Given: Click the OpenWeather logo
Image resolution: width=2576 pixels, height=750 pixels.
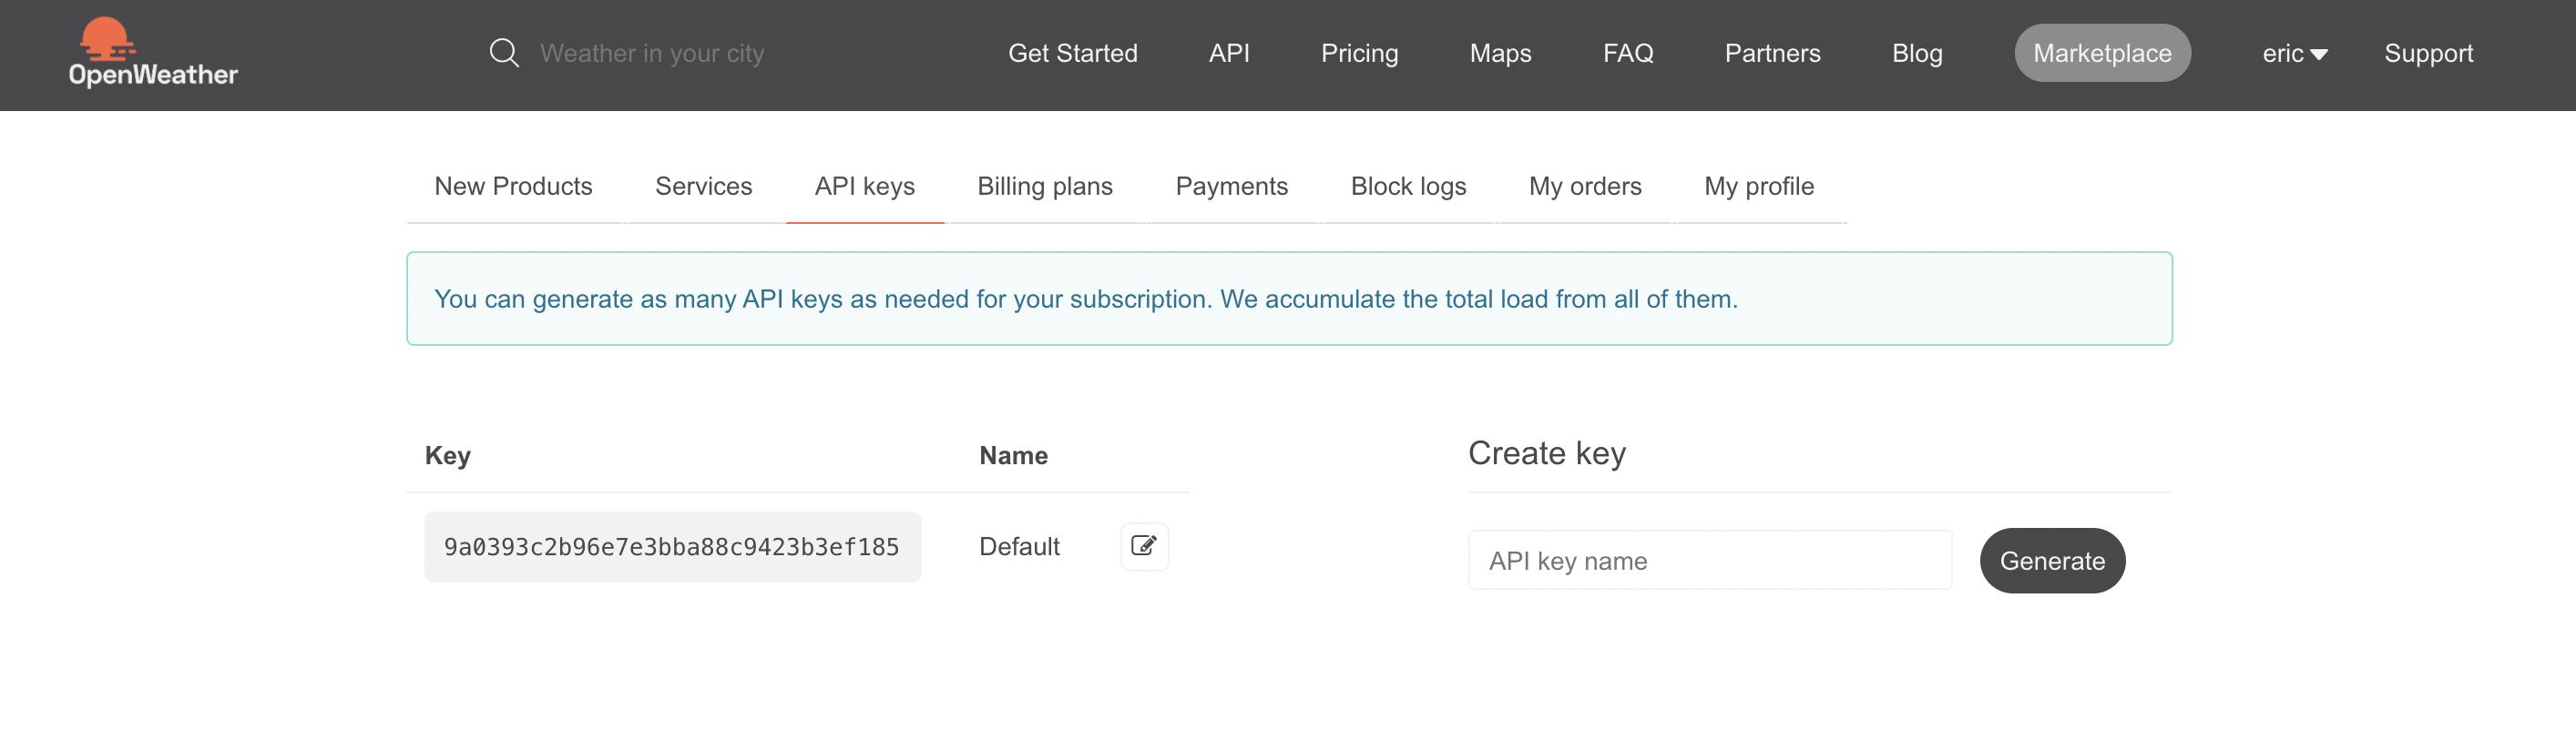Looking at the screenshot, I should click(153, 53).
